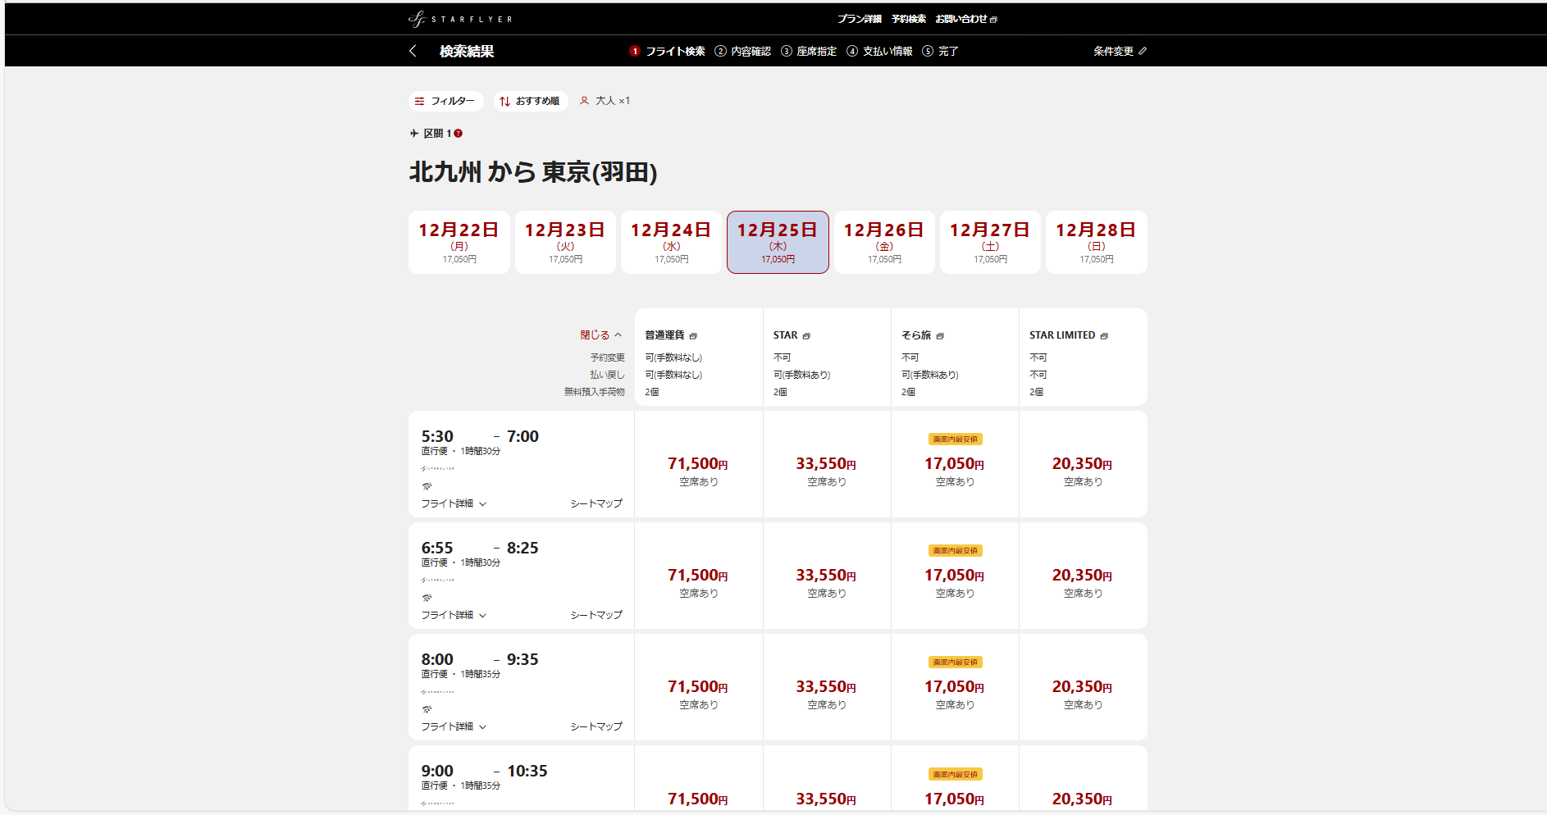
Task: Click the red help icon next to 区間 1
Action: tap(459, 134)
